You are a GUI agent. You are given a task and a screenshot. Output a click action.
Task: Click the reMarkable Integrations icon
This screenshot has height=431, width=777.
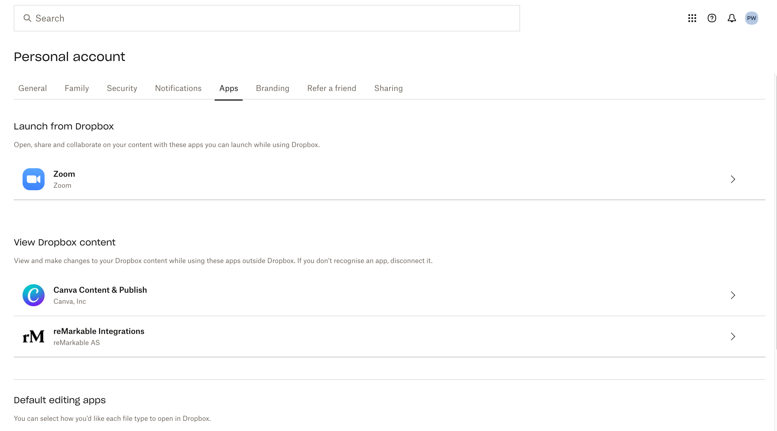34,336
